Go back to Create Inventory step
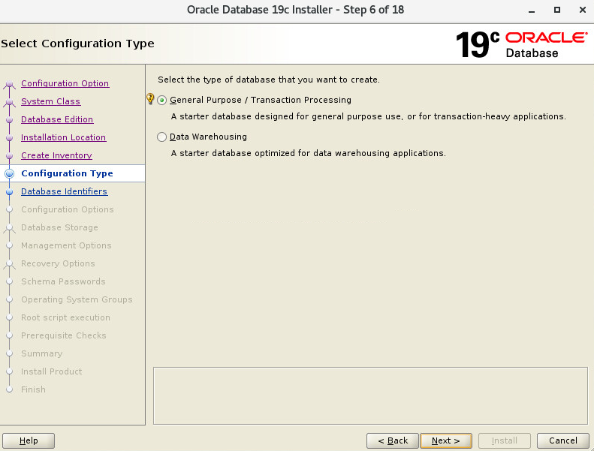The image size is (594, 451). (56, 155)
